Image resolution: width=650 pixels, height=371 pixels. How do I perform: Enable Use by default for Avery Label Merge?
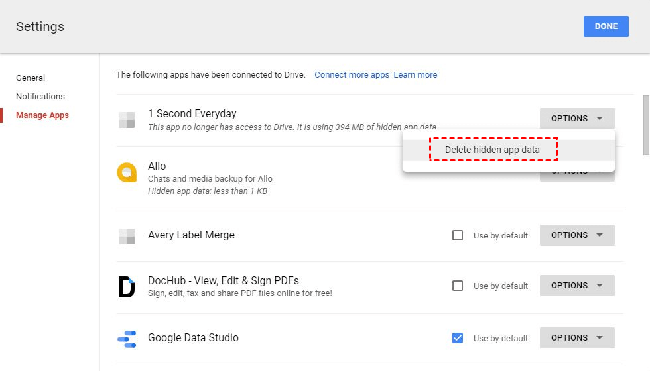458,235
